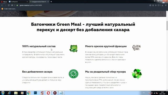Viewport: 168px width, 95px height.
Task: Click the Без добавления сахара heading
Action: (x=37, y=72)
